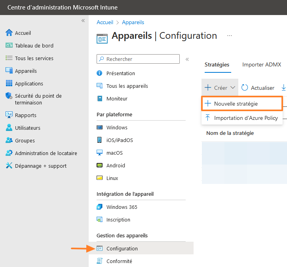Select Présentation label in submenu
The width and height of the screenshot is (287, 267).
[121, 73]
